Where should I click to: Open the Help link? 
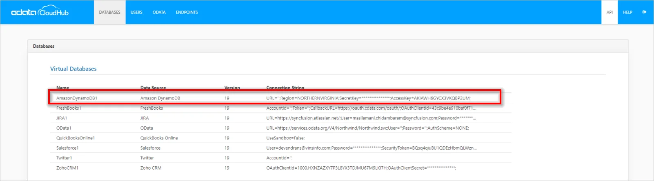(x=627, y=12)
